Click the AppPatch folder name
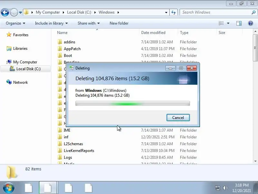 (72, 49)
